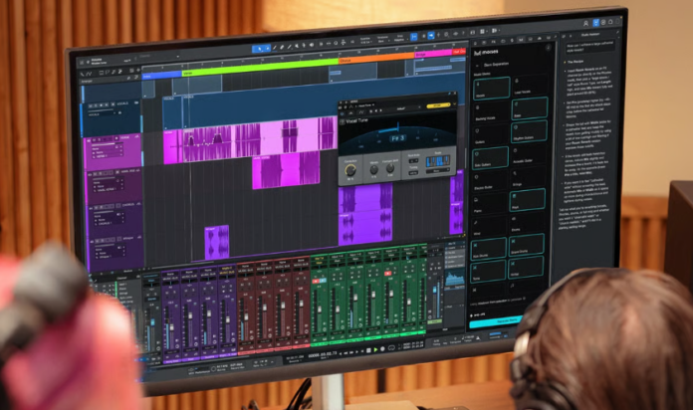Select the Guitars stem tile

[490, 135]
